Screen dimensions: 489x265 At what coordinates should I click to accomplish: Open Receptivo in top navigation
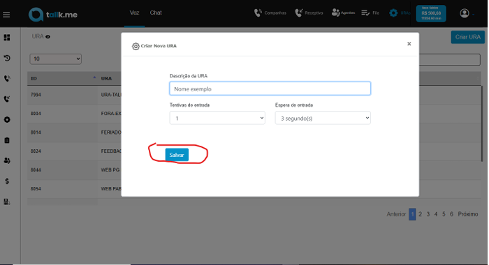[309, 13]
